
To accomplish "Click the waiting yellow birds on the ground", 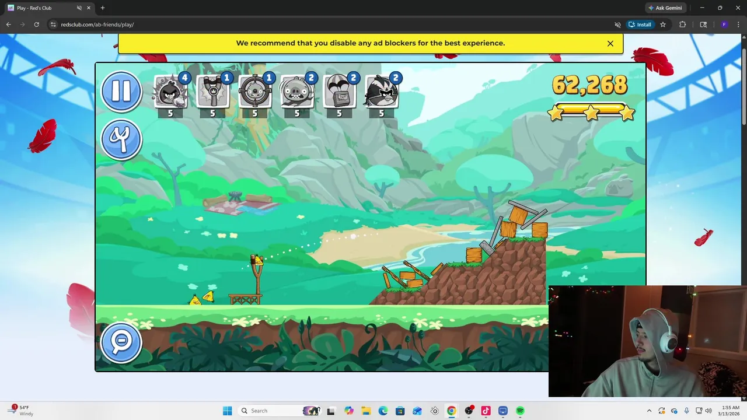I will 201,298.
